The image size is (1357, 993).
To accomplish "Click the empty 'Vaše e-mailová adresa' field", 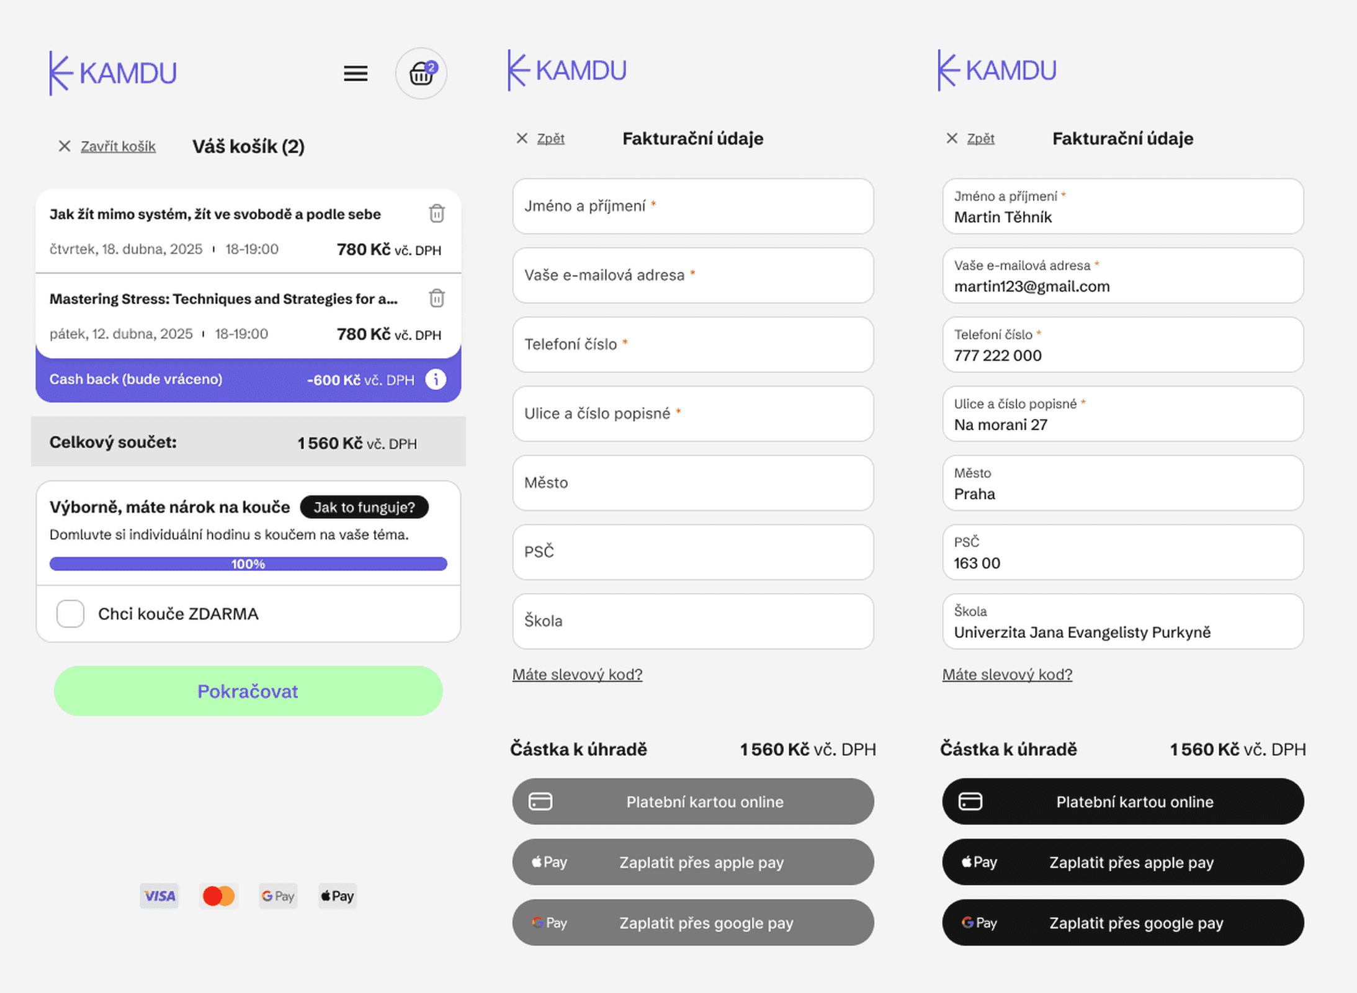I will tap(693, 275).
